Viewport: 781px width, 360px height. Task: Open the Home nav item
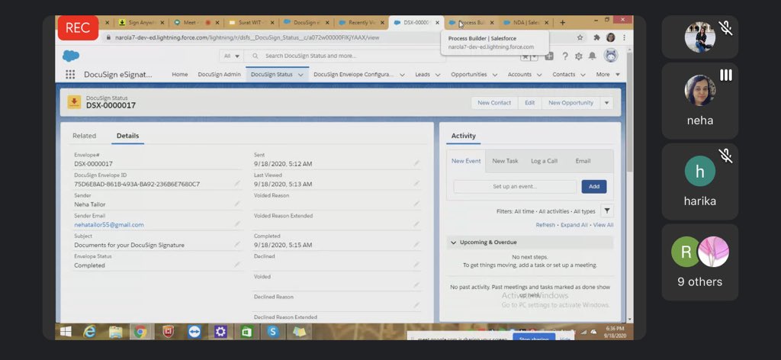180,74
